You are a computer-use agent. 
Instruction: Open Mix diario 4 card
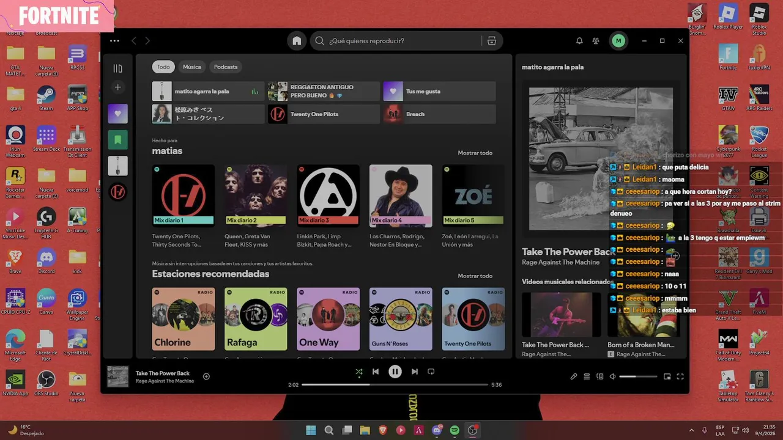point(401,207)
